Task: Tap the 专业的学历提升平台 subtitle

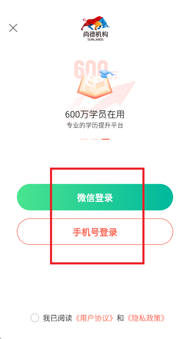Action: [x=95, y=125]
